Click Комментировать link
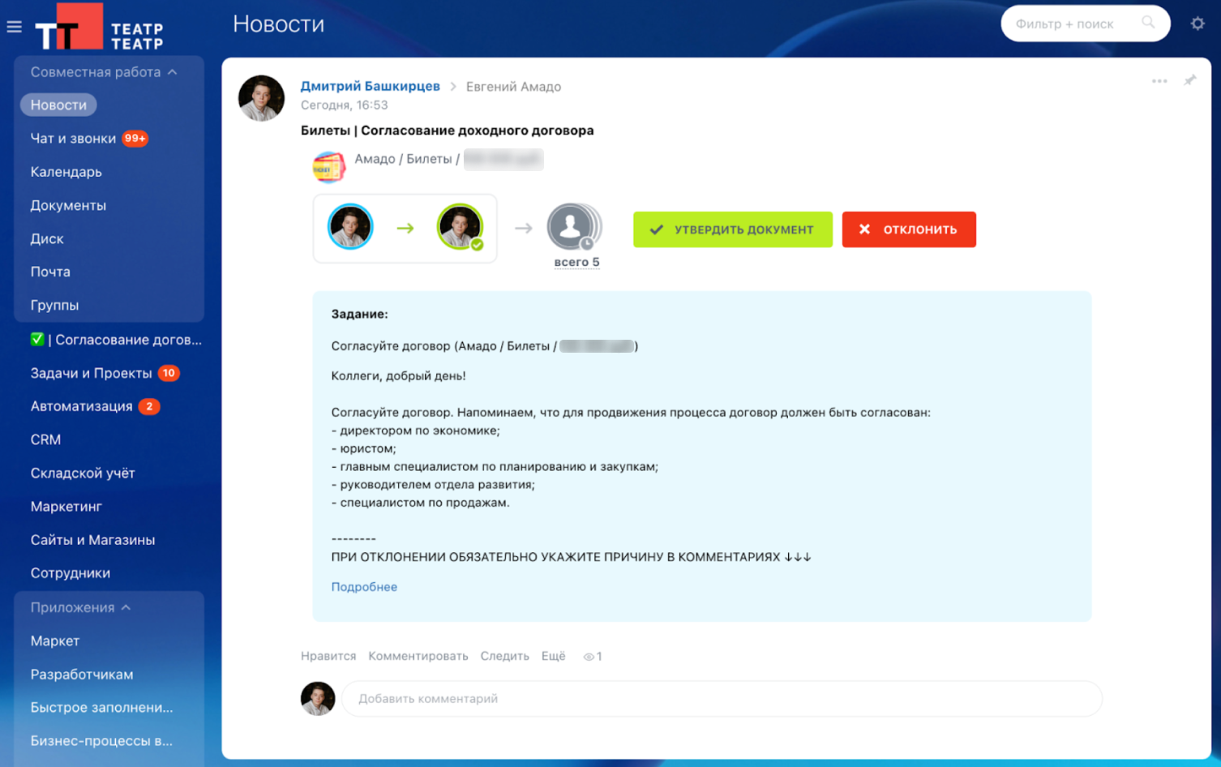This screenshot has height=767, width=1221. [418, 656]
